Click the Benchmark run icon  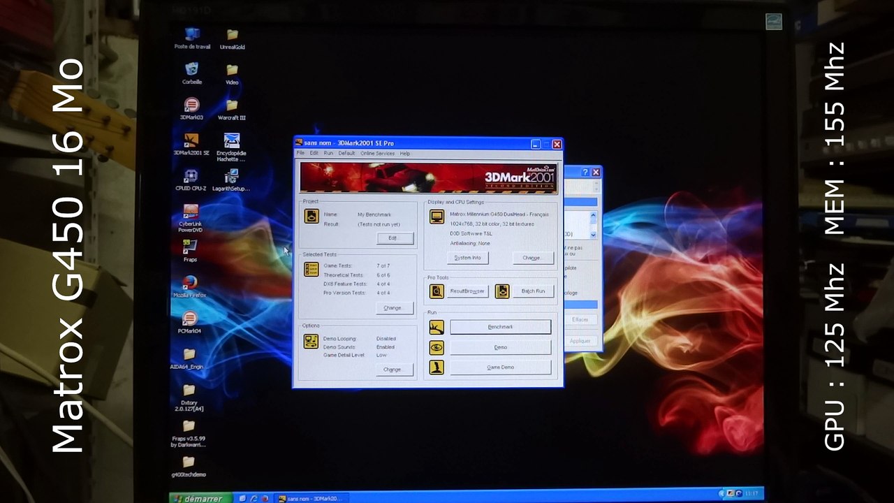(x=437, y=327)
